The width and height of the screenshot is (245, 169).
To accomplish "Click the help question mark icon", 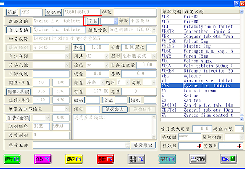I will tap(237, 4).
